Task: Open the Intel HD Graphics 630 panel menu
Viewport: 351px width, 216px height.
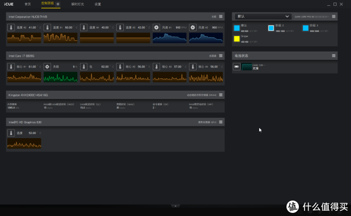Action: click(221, 122)
